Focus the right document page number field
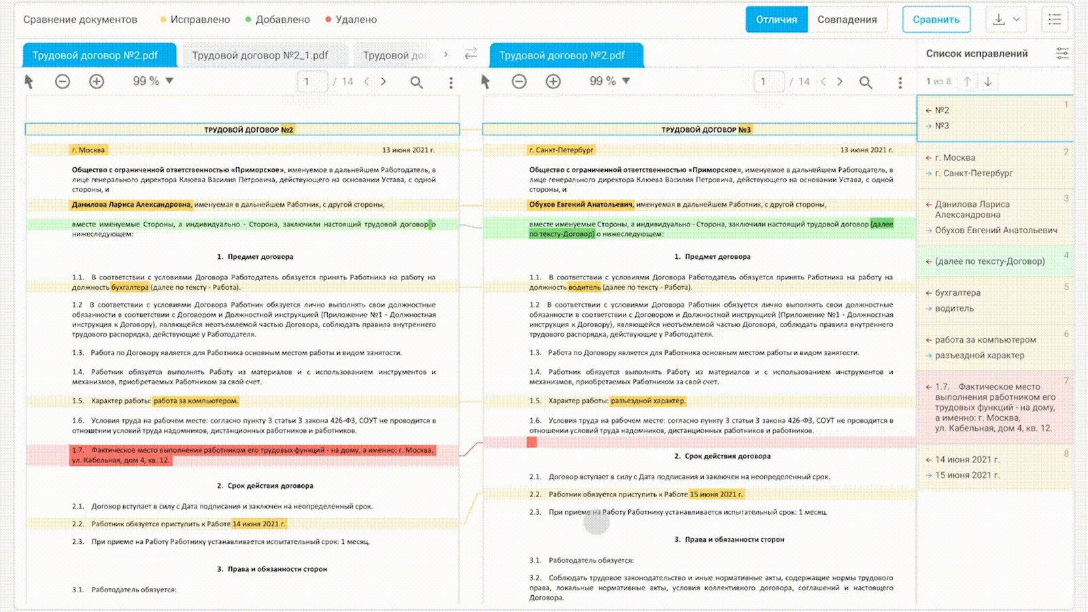This screenshot has width=1088, height=612. (769, 82)
